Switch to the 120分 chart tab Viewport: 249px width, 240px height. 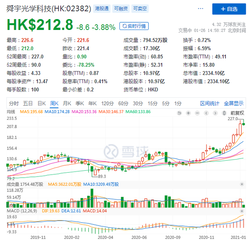click(x=107, y=103)
